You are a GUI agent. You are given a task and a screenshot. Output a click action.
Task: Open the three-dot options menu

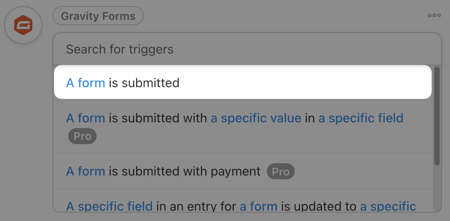434,16
